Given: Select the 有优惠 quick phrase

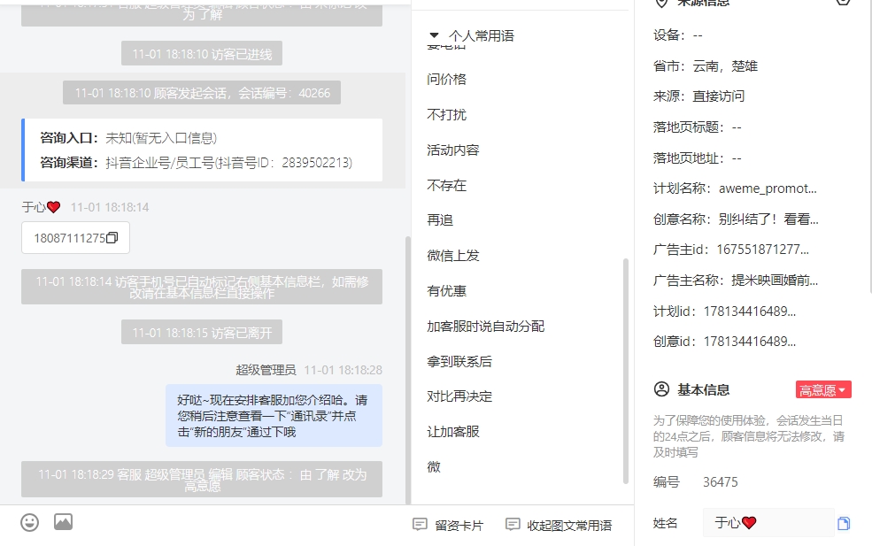Looking at the screenshot, I should (446, 291).
